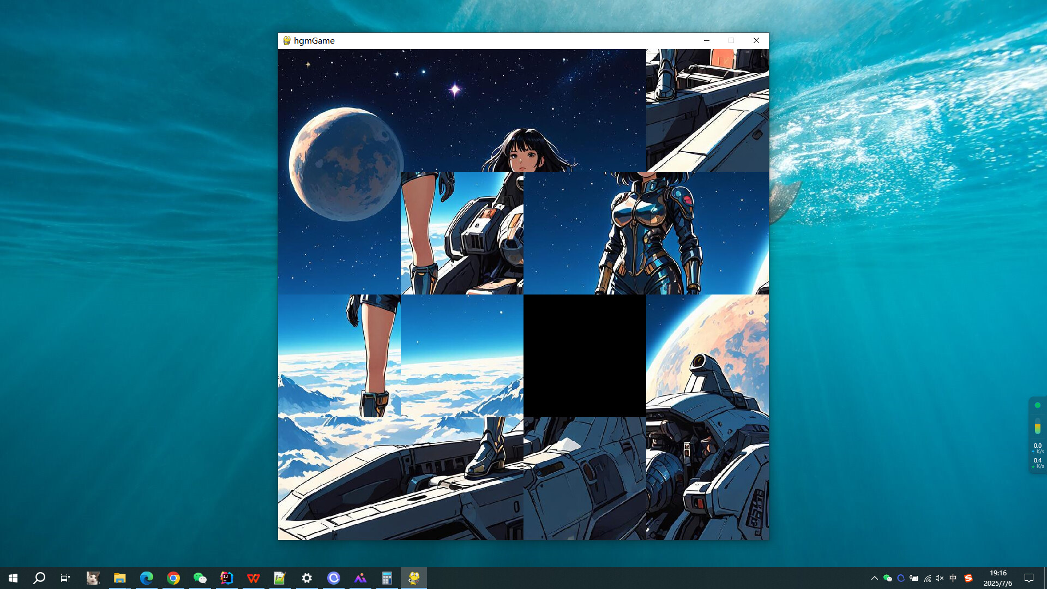
Task: Open IntelliJ IDEA from the taskbar
Action: click(x=226, y=578)
